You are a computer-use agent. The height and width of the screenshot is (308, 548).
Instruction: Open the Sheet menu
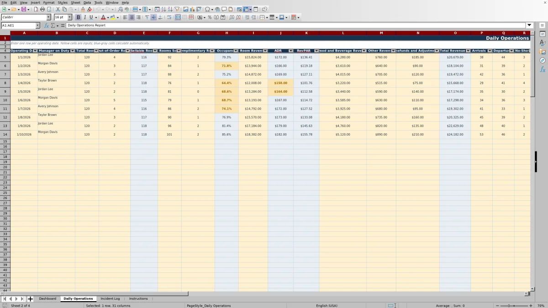[x=75, y=2]
